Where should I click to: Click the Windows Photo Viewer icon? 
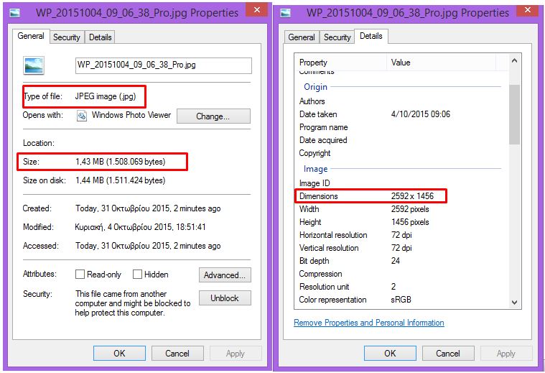(82, 115)
